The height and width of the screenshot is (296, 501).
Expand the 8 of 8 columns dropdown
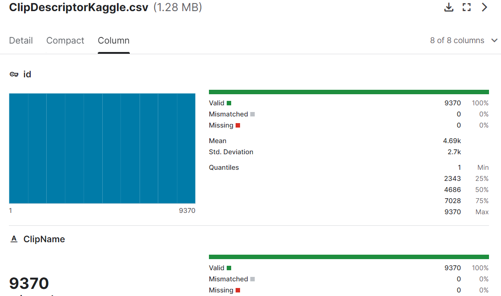[464, 40]
